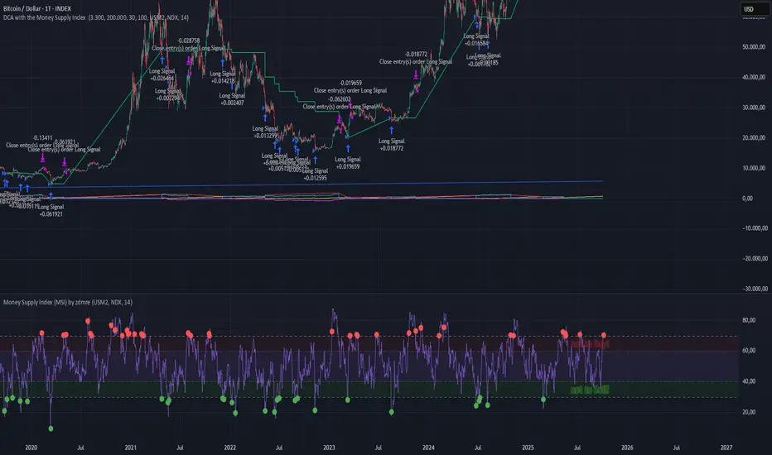Click the blue arrow above Long Signal +0.012595
Screen dimensions: 772x455
[315, 160]
